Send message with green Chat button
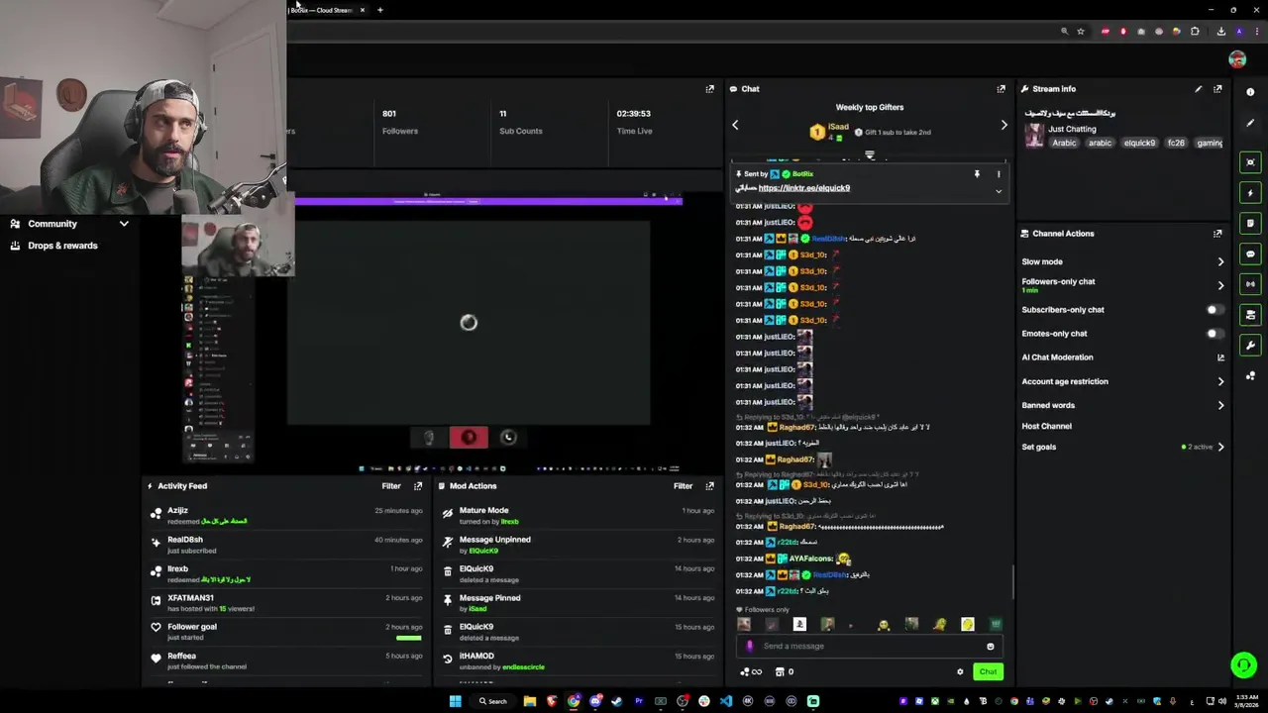The image size is (1268, 713). pyautogui.click(x=988, y=672)
